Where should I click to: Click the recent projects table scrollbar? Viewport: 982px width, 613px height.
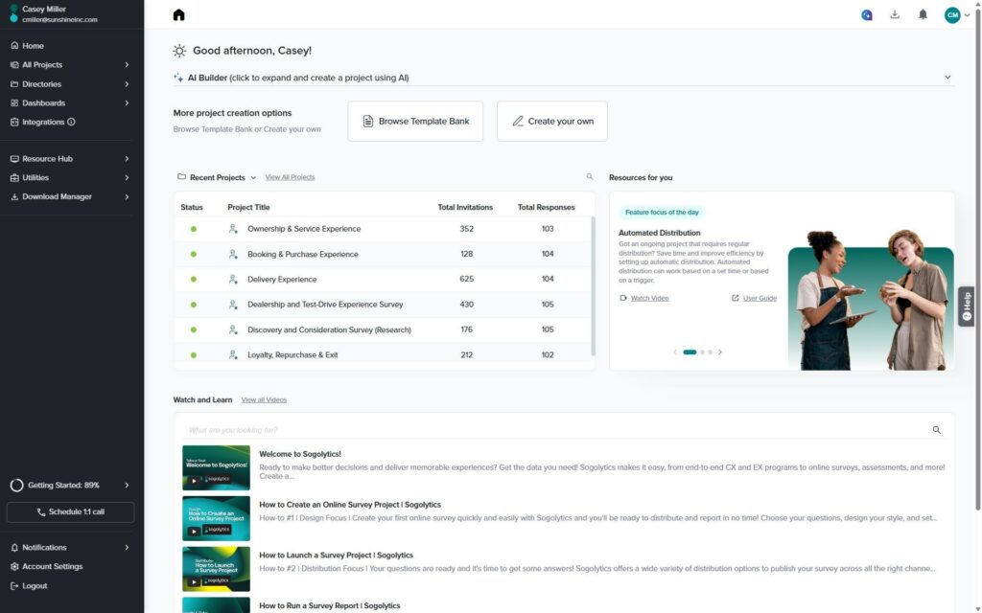tap(593, 286)
